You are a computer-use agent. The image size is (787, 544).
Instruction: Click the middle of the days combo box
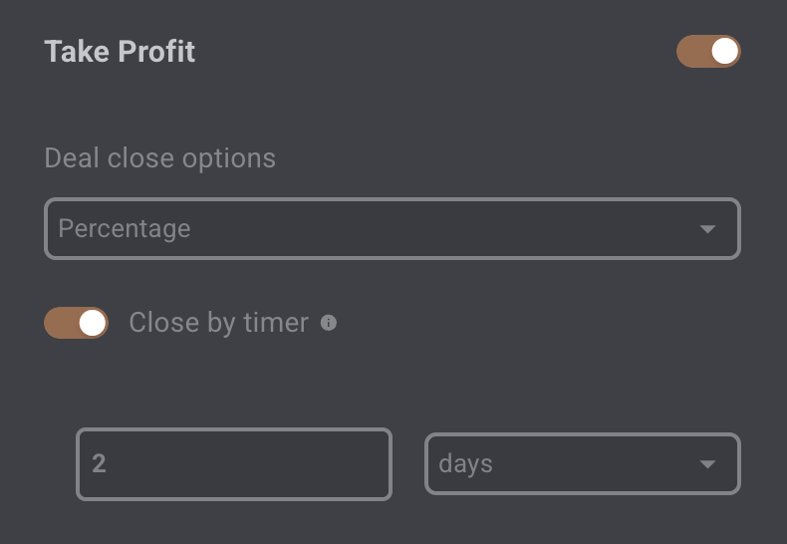pos(583,463)
